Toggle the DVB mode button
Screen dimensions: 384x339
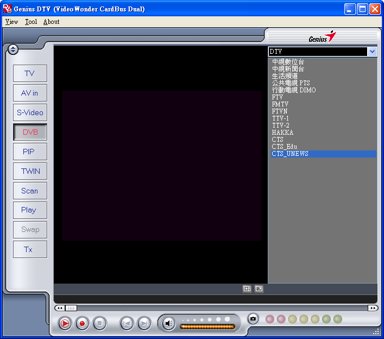pos(30,132)
